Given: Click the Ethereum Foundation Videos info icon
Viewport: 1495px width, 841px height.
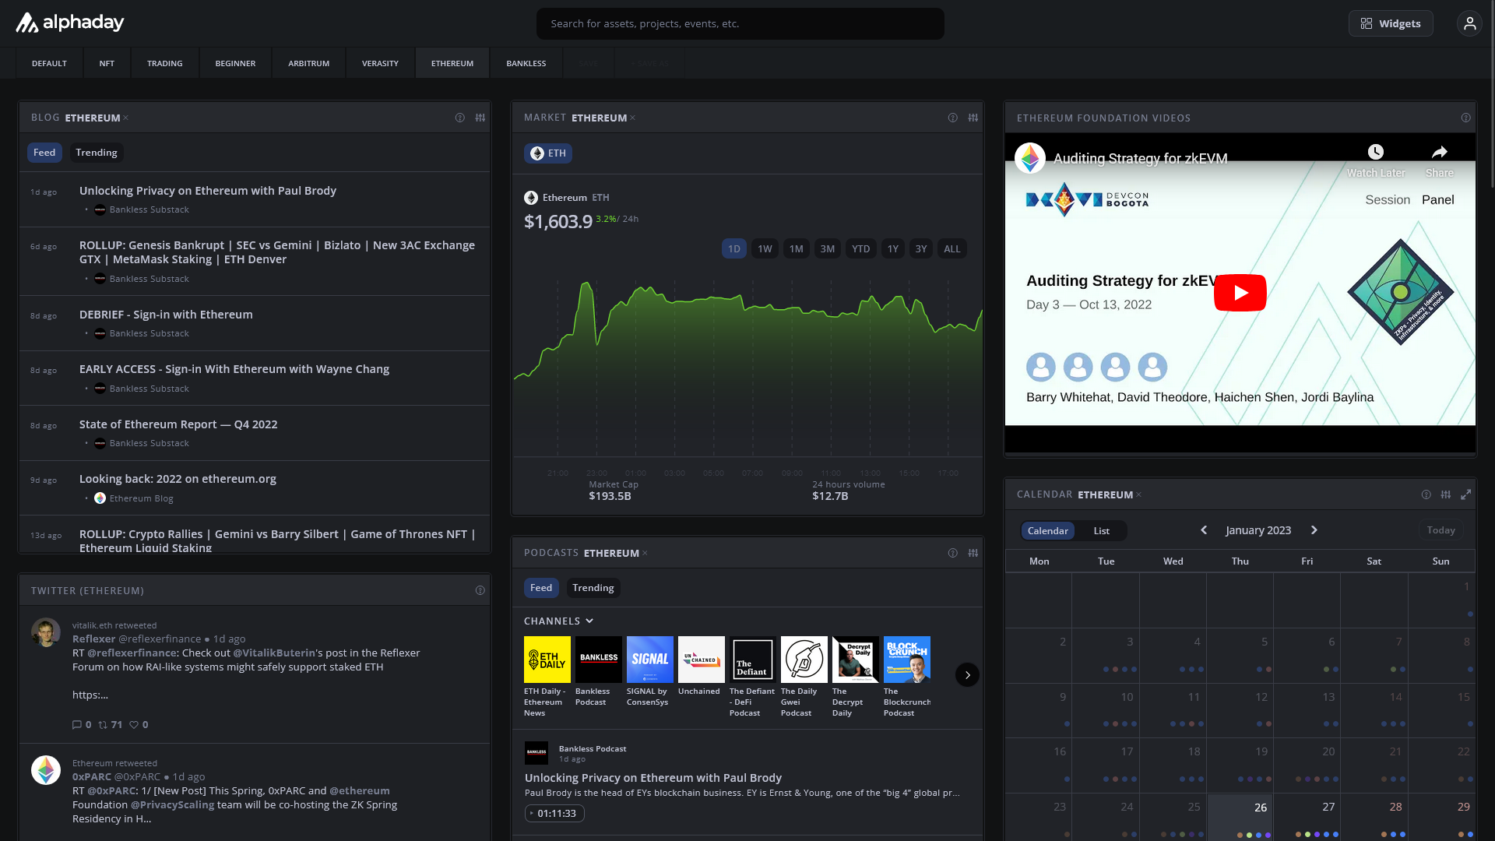Looking at the screenshot, I should pyautogui.click(x=1466, y=118).
